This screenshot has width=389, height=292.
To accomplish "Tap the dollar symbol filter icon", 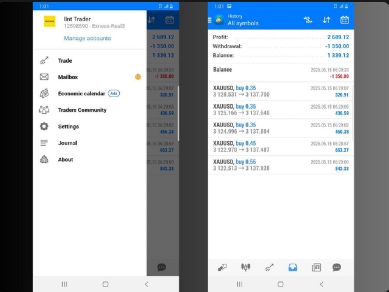I will pos(308,20).
